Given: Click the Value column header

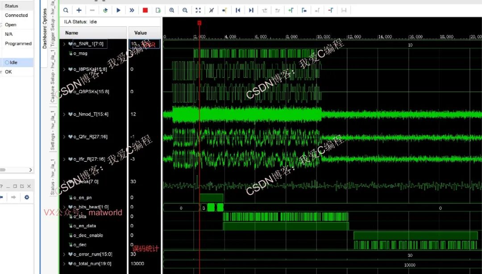Looking at the screenshot, I should tap(144, 33).
